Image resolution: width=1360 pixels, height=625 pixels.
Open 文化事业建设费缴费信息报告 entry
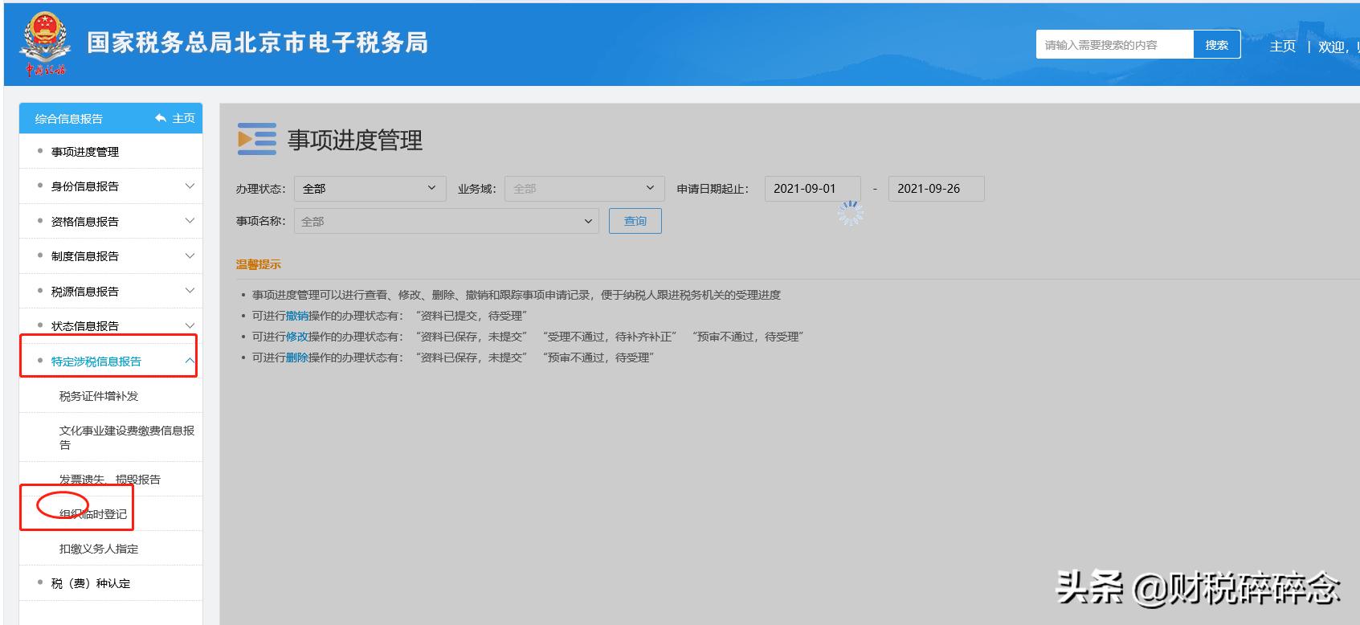(127, 437)
